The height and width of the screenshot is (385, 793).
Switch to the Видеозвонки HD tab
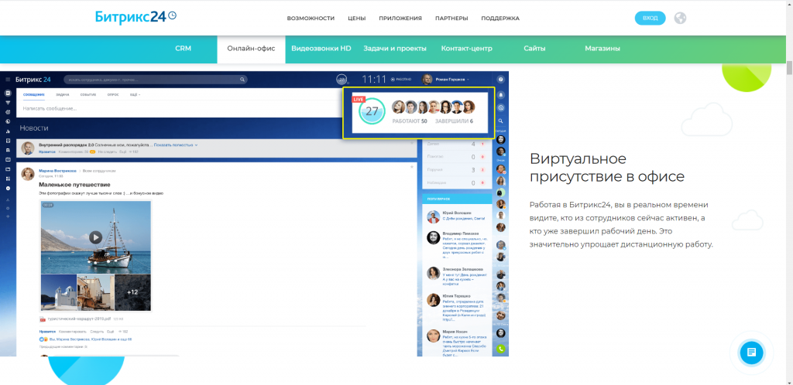point(321,49)
